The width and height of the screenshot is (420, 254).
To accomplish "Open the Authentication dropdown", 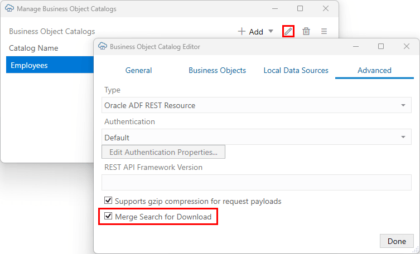I will [403, 138].
